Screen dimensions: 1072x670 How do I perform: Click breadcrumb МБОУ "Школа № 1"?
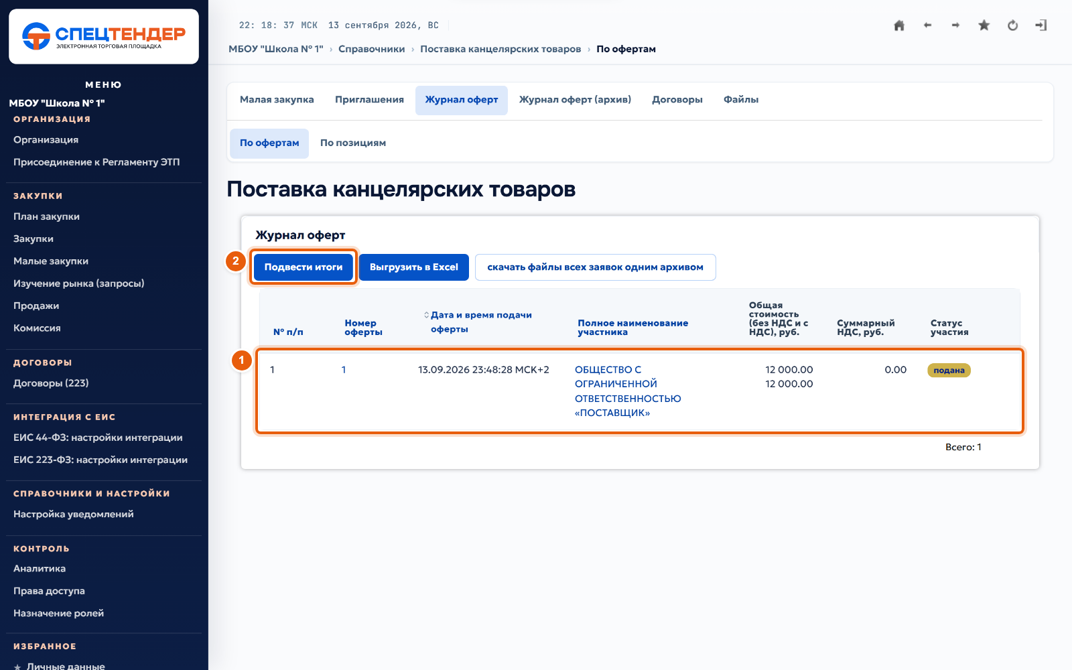[276, 49]
